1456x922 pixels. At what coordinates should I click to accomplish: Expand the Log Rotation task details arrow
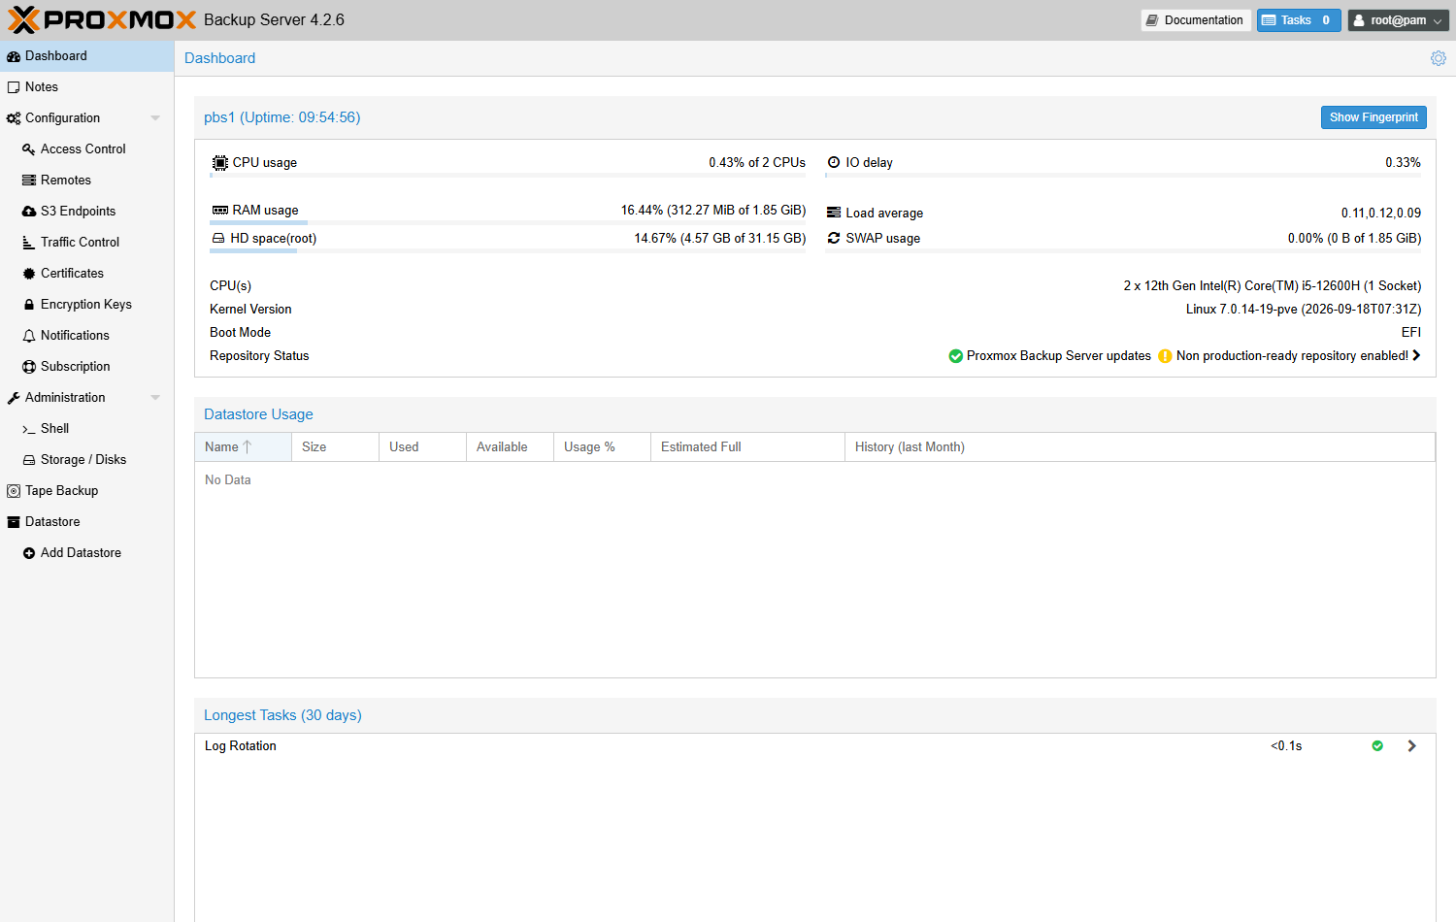1412,746
